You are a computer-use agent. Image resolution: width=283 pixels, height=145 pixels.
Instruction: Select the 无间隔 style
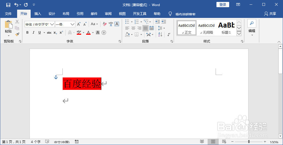207,28
